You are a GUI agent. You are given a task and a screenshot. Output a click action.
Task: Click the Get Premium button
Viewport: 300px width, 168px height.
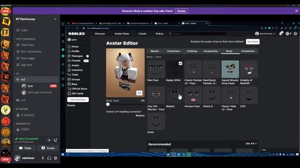pyautogui.click(x=78, y=99)
